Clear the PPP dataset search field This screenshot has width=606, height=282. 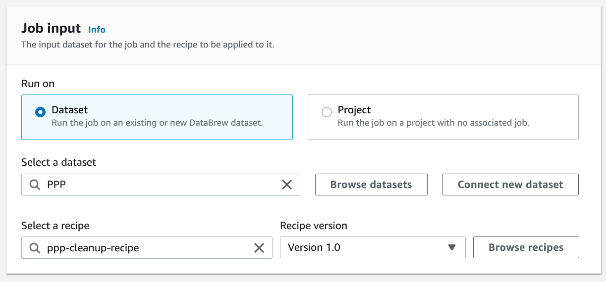[x=287, y=185]
